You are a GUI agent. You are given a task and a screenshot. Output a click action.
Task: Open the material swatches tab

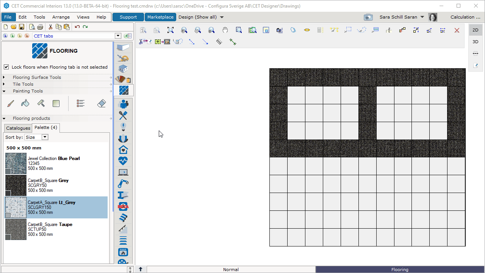[123, 79]
